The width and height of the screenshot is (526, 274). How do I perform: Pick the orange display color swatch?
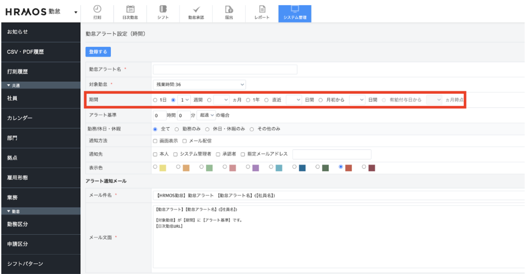186,168
